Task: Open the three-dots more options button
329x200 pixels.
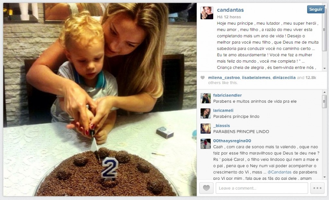Action: [317, 188]
